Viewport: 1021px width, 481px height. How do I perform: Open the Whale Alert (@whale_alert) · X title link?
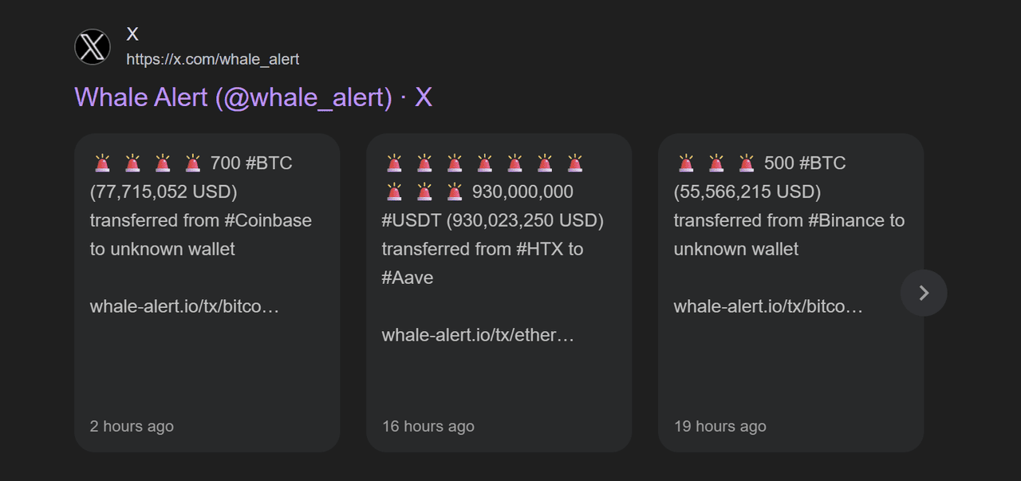[253, 97]
